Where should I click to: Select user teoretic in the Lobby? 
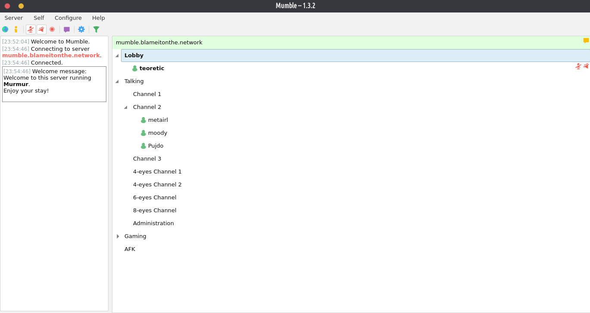tap(152, 68)
